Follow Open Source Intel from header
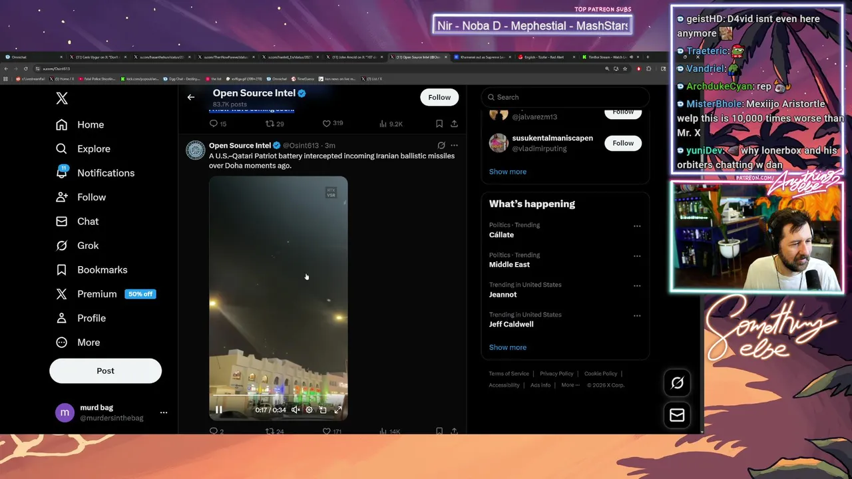 [439, 97]
